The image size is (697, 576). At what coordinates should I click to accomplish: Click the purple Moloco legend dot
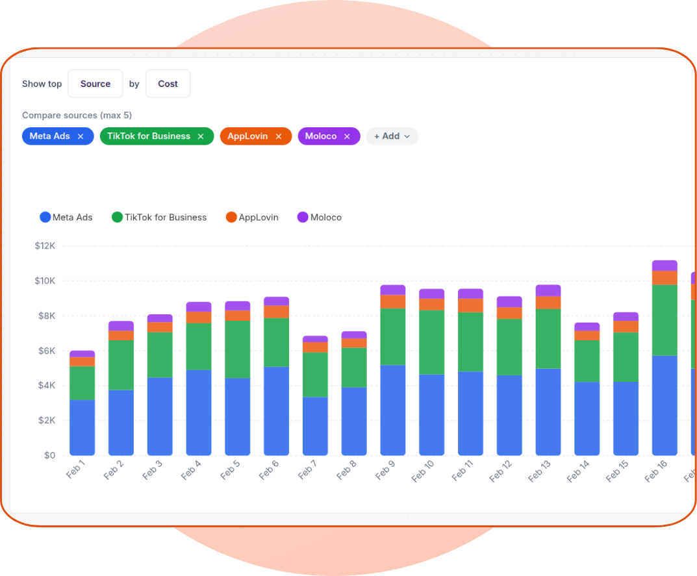[x=302, y=217]
